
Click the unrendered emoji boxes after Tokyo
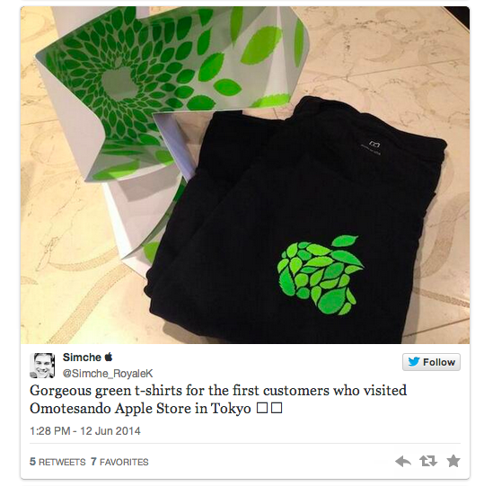(269, 409)
